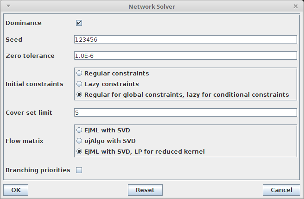Click the Cover set limit field
Viewport: 304px width, 199px height.
(185, 112)
